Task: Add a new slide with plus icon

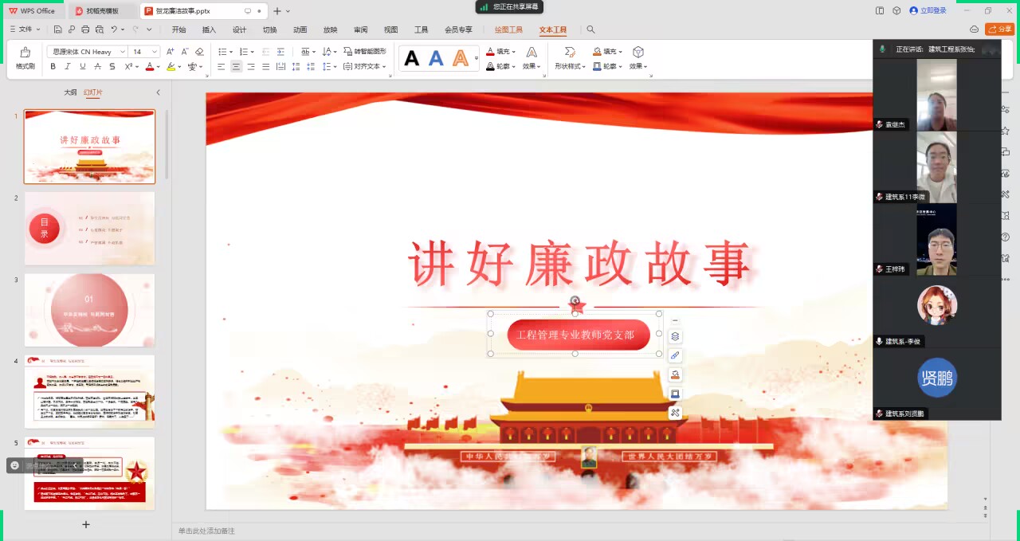Action: point(86,524)
